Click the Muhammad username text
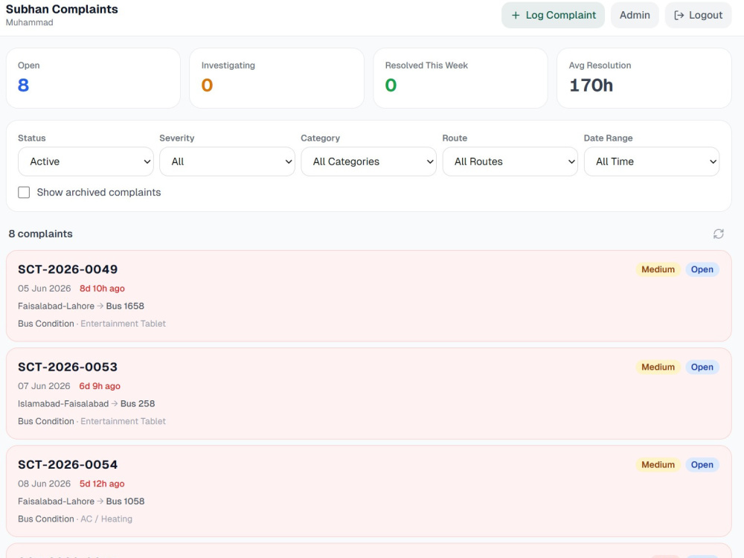The width and height of the screenshot is (744, 558). 30,22
